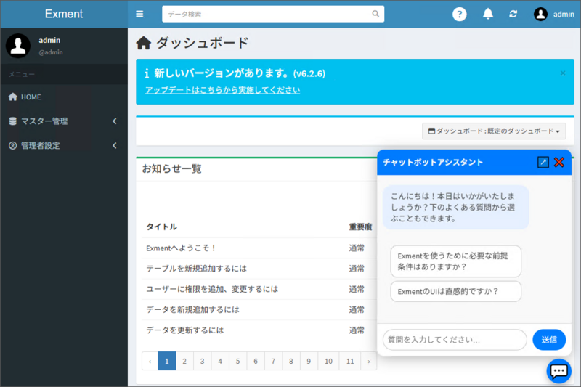Open the update link アップデートはこちらから

coord(223,90)
